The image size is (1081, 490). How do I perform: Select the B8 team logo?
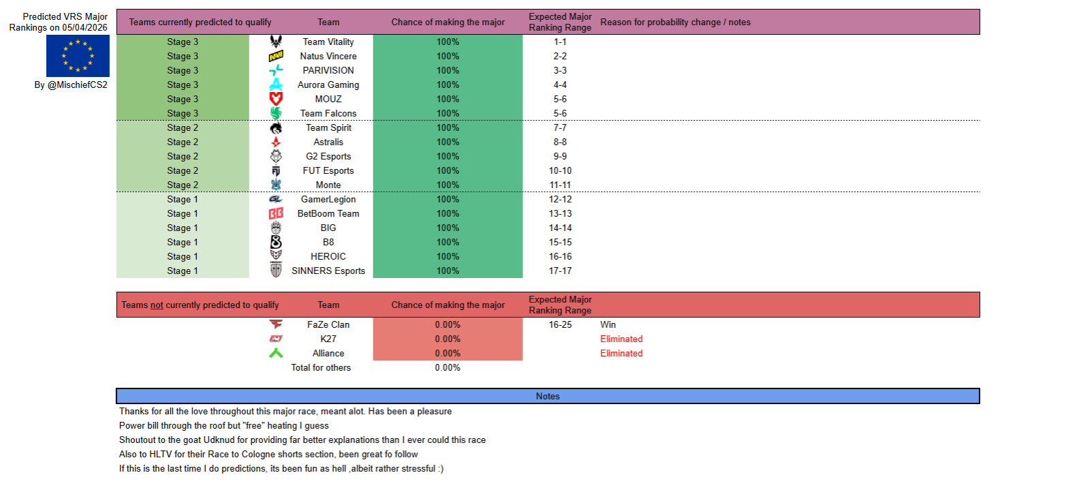[x=276, y=242]
